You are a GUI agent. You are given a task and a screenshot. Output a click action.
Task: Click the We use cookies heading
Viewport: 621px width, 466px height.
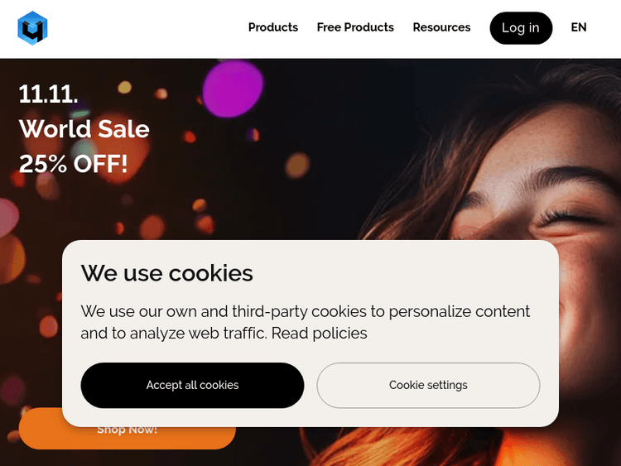(166, 273)
